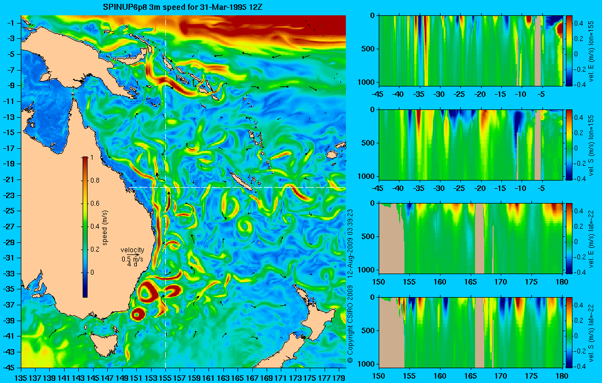Click the "vel. S (m/s) lat=-22" axis label
This screenshot has width=602, height=383.
coord(591,333)
